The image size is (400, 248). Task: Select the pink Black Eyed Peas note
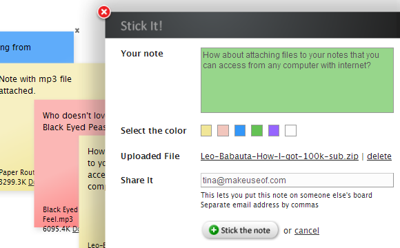(x=57, y=163)
